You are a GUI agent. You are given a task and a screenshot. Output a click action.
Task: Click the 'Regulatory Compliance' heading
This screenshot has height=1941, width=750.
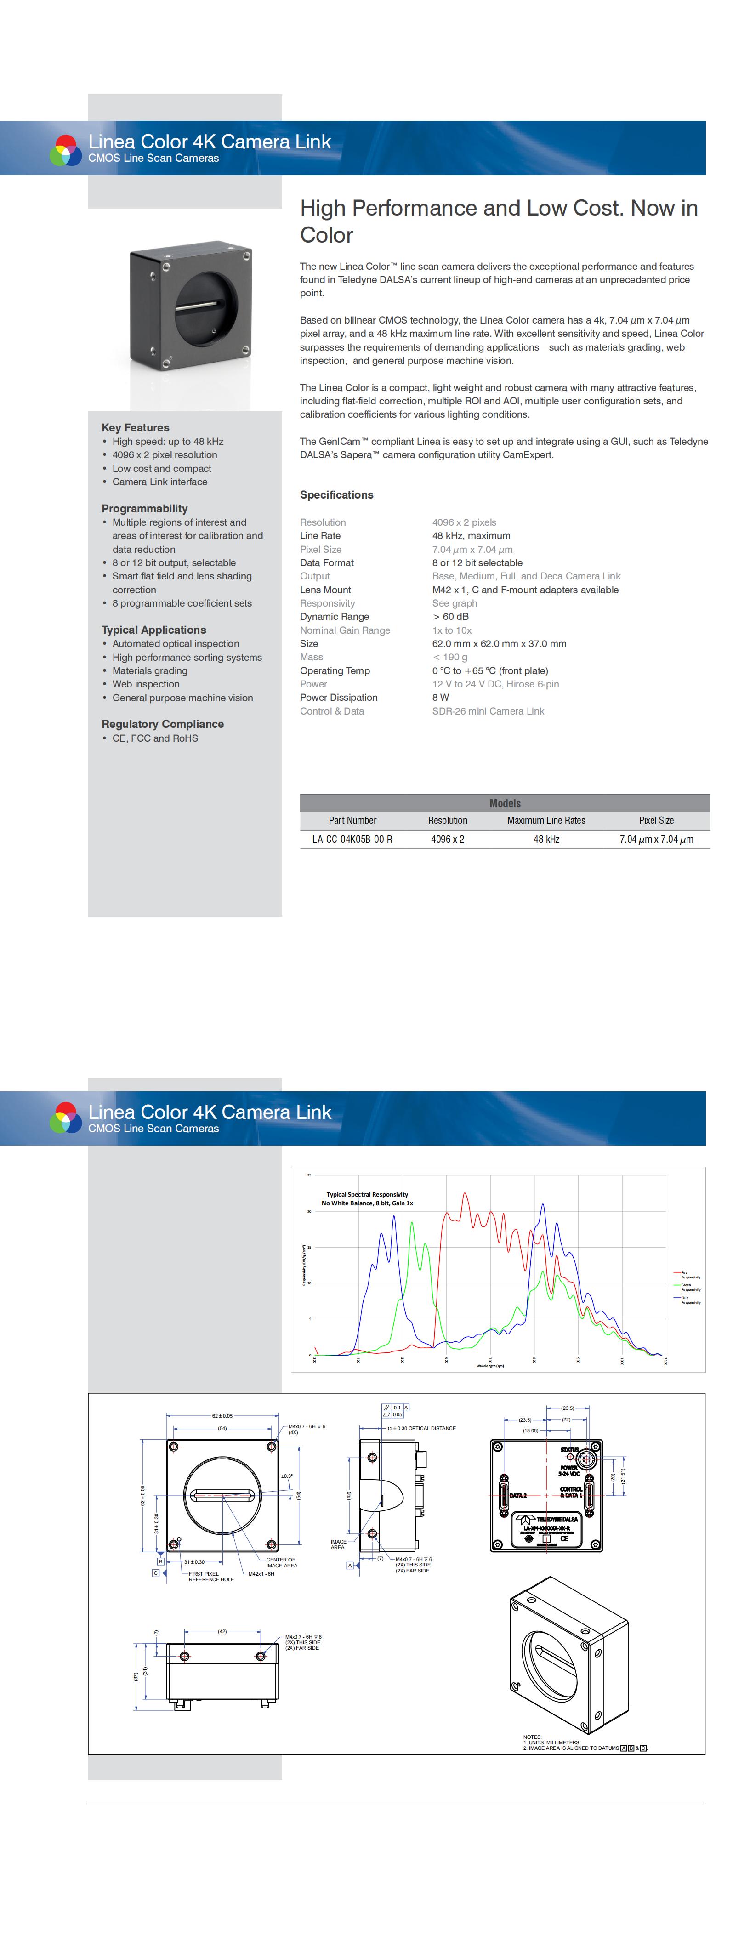163,724
